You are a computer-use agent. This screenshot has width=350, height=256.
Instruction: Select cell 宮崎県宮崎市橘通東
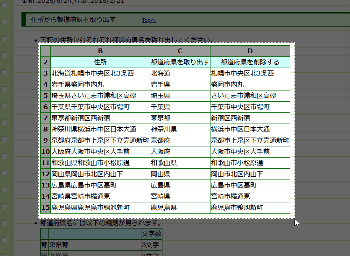100,196
